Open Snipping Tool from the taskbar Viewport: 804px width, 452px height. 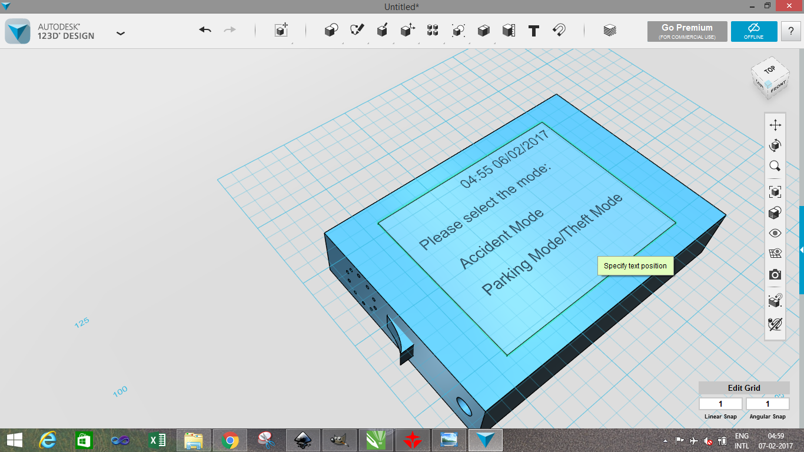tap(267, 440)
